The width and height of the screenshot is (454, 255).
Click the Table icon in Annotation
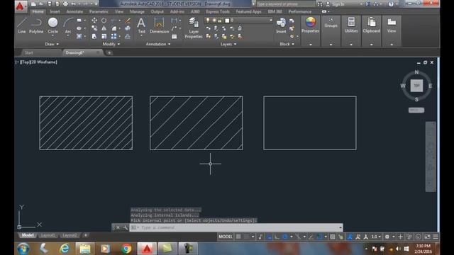pyautogui.click(x=175, y=36)
